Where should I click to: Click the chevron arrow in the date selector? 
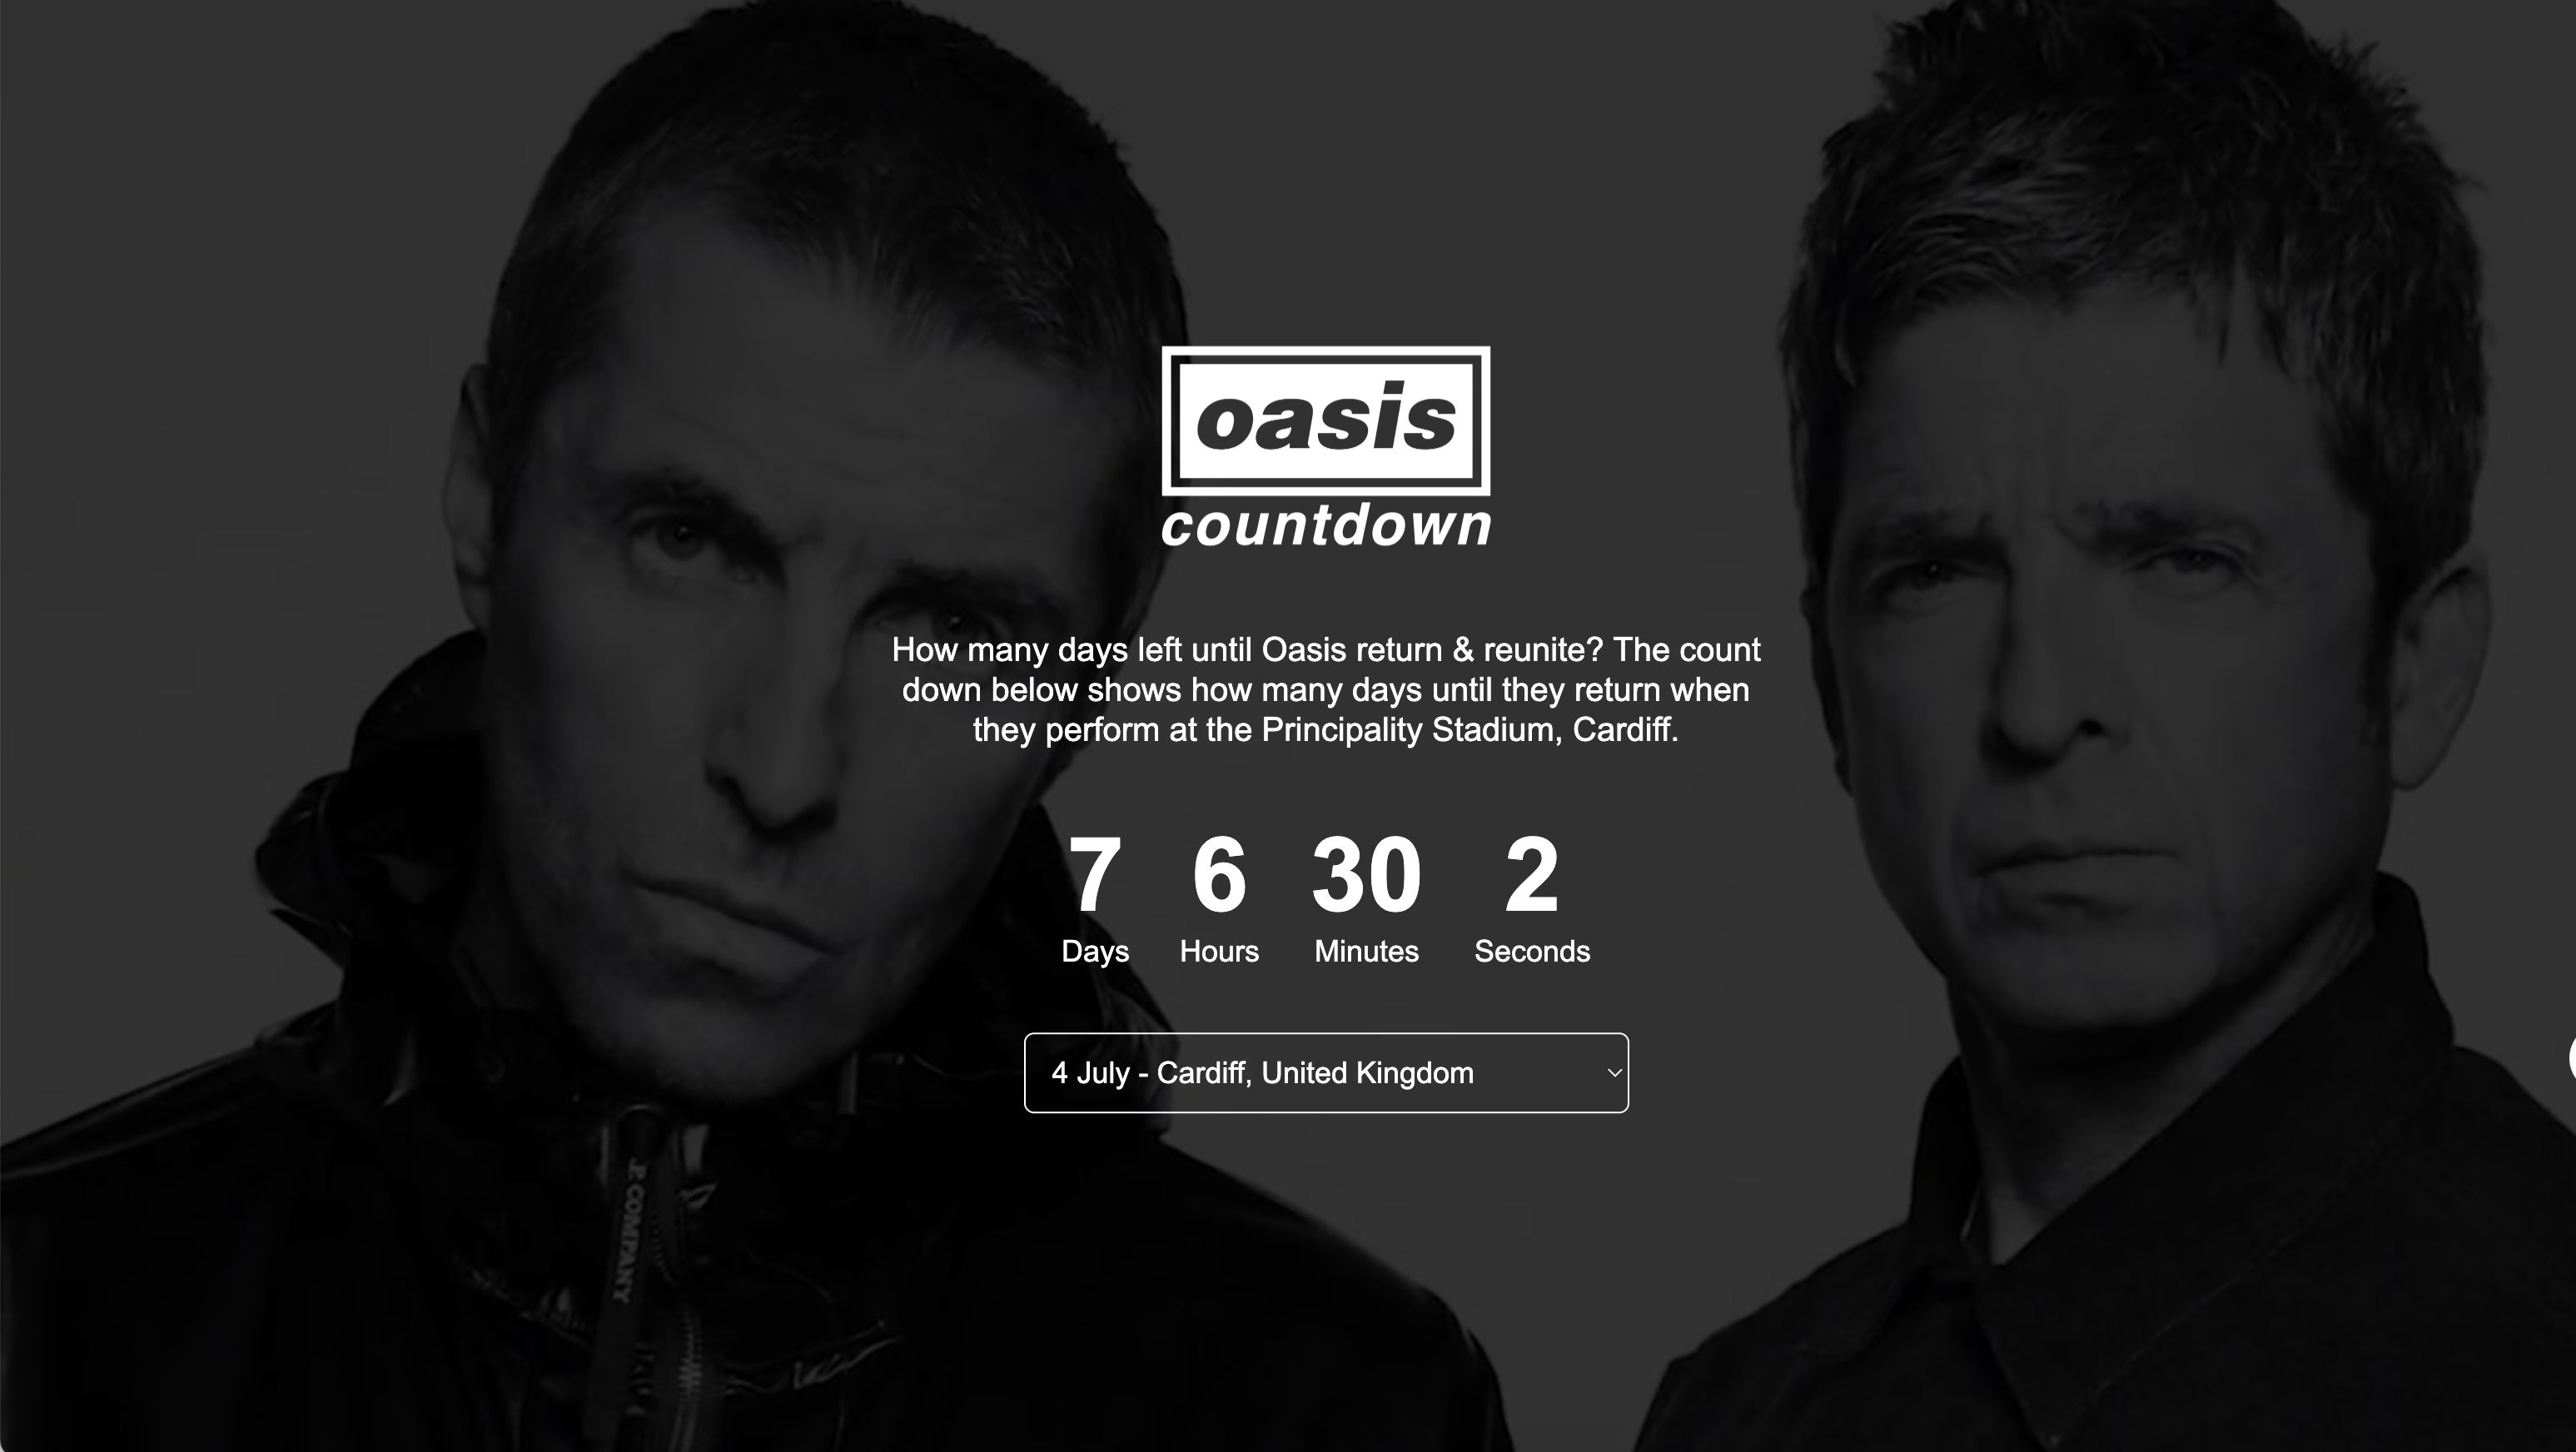[x=1613, y=1073]
